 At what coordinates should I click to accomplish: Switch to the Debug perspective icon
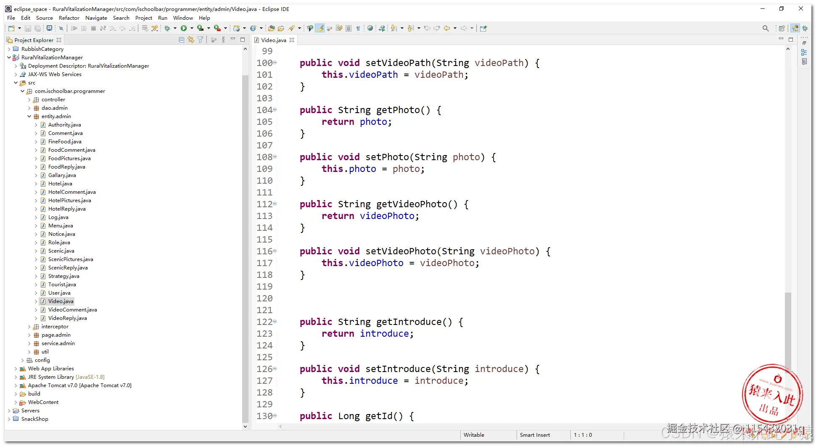[805, 28]
